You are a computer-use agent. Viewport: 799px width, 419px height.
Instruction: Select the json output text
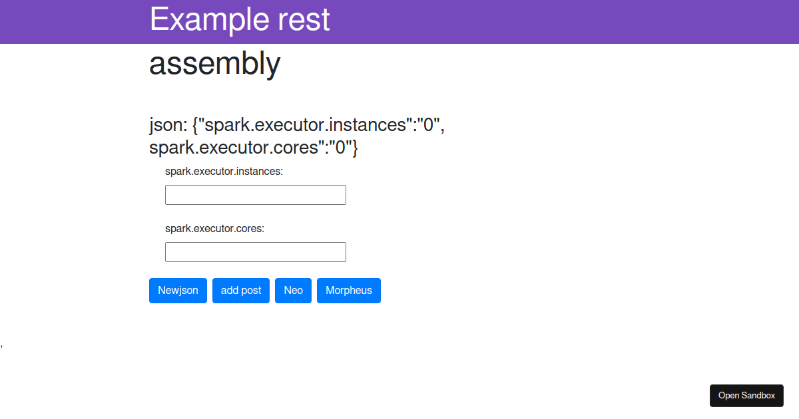pos(296,135)
